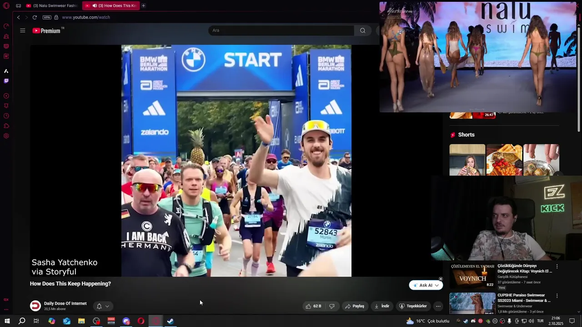Click the YouTube Ara search field
This screenshot has height=327, width=582.
(x=281, y=30)
